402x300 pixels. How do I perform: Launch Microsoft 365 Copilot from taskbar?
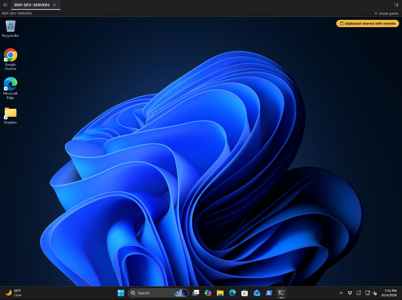point(208,293)
